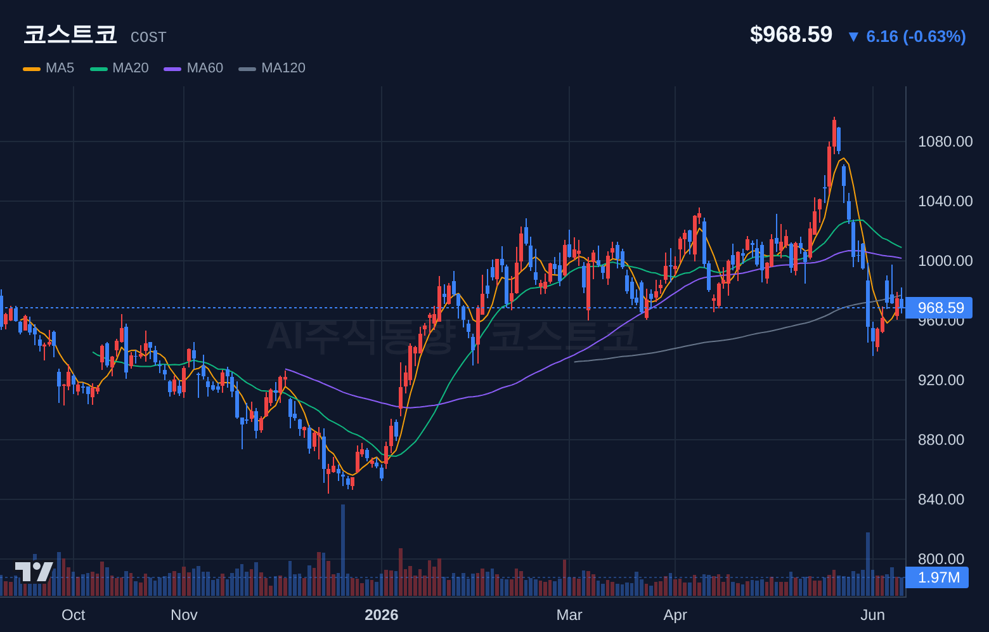Viewport: 989px width, 632px height.
Task: Click the down-triangle price change icon
Action: click(x=853, y=37)
